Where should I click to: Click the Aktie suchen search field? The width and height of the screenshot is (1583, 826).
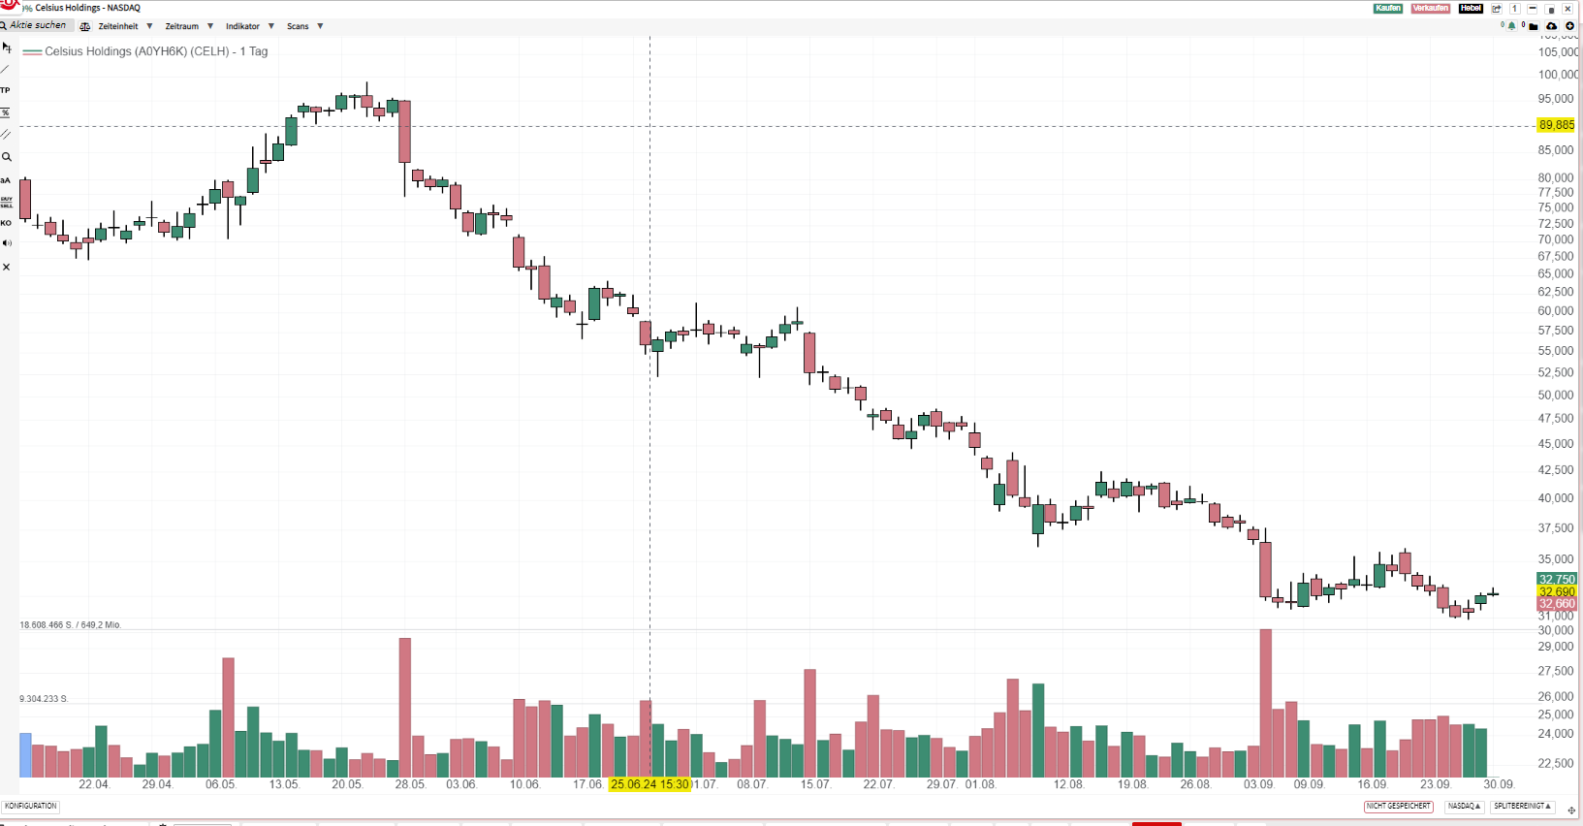pos(39,25)
